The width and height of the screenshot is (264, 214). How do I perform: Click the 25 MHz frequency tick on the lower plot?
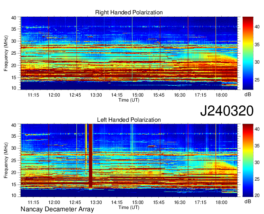coord(14,160)
